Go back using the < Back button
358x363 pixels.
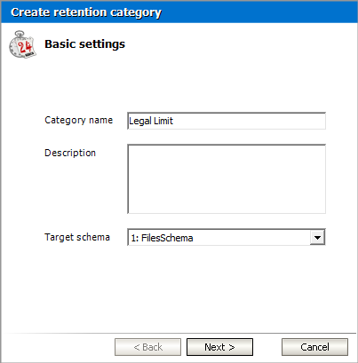pyautogui.click(x=147, y=347)
